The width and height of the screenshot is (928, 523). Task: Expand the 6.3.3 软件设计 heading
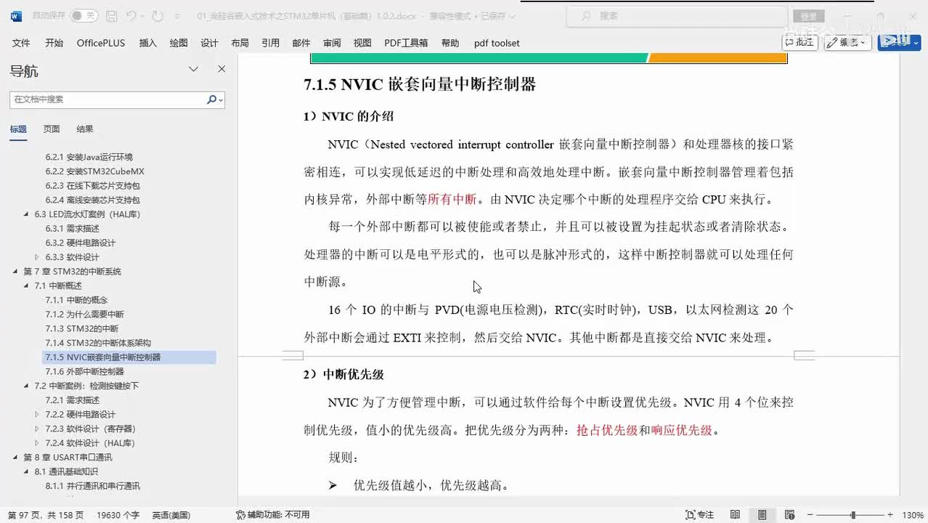[38, 257]
